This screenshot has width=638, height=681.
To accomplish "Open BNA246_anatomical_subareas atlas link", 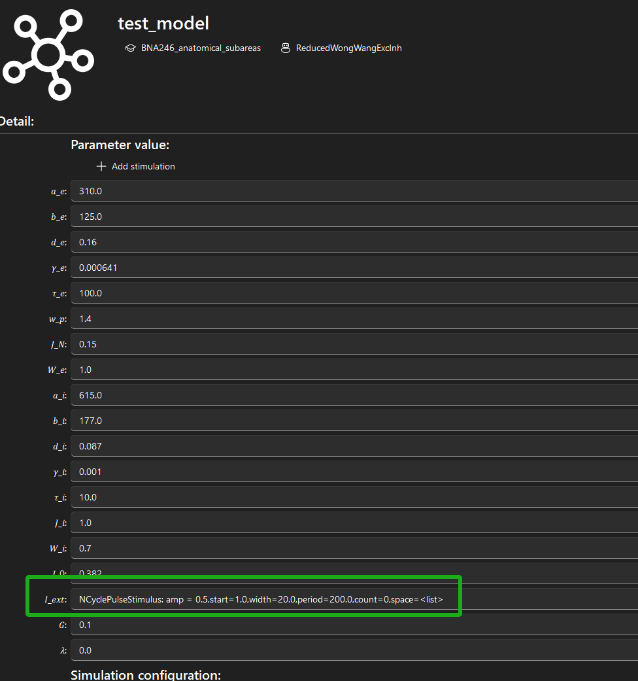I will point(201,48).
